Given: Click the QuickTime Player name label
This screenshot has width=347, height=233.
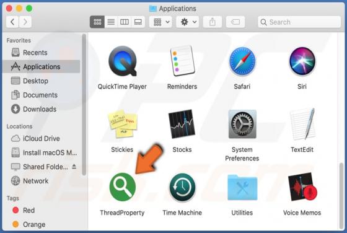Looking at the screenshot, I should pyautogui.click(x=122, y=87).
